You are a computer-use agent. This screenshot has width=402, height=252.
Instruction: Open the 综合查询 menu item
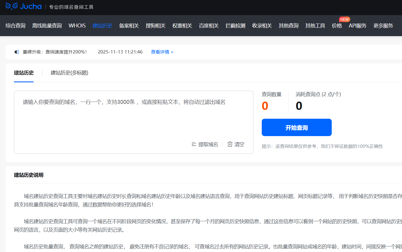(15, 26)
